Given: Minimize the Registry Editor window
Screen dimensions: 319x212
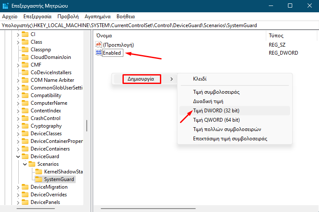Looking at the screenshot, I should 271,6.
